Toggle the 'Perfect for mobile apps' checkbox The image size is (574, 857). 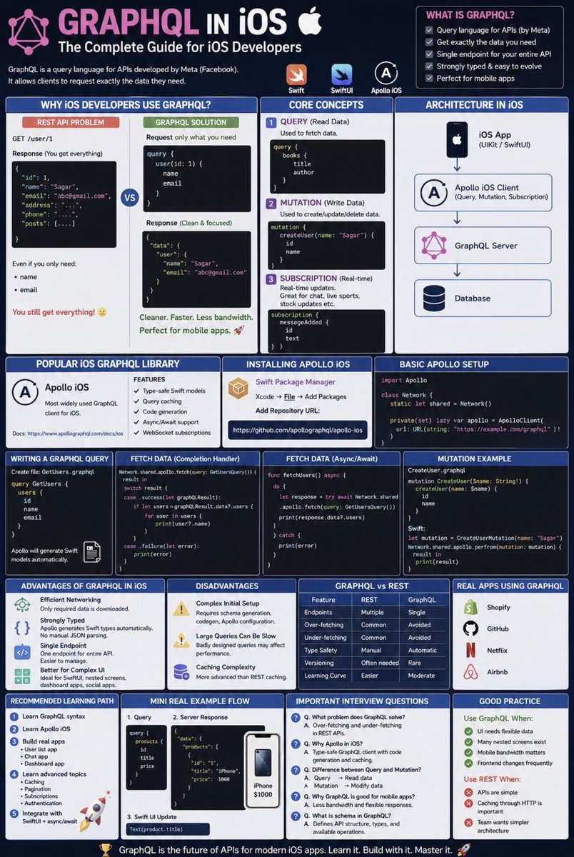(x=429, y=78)
